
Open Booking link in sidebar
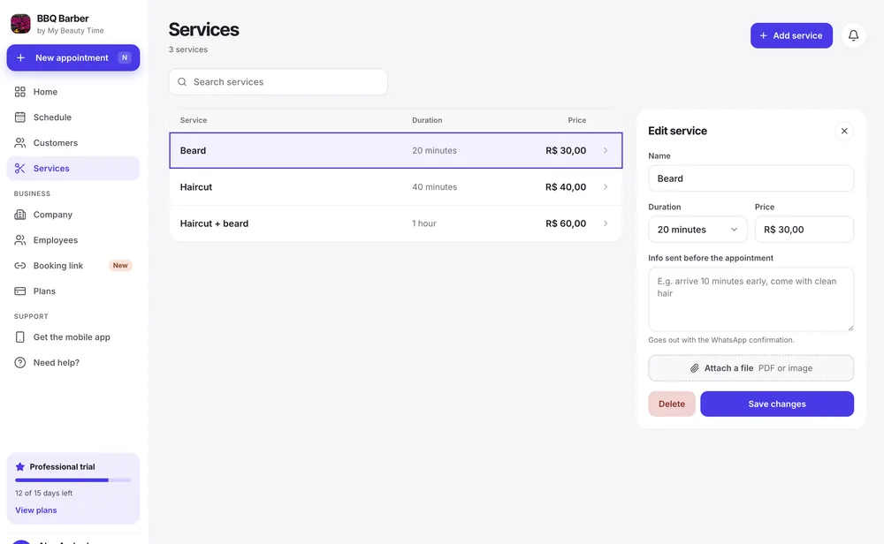(x=73, y=265)
